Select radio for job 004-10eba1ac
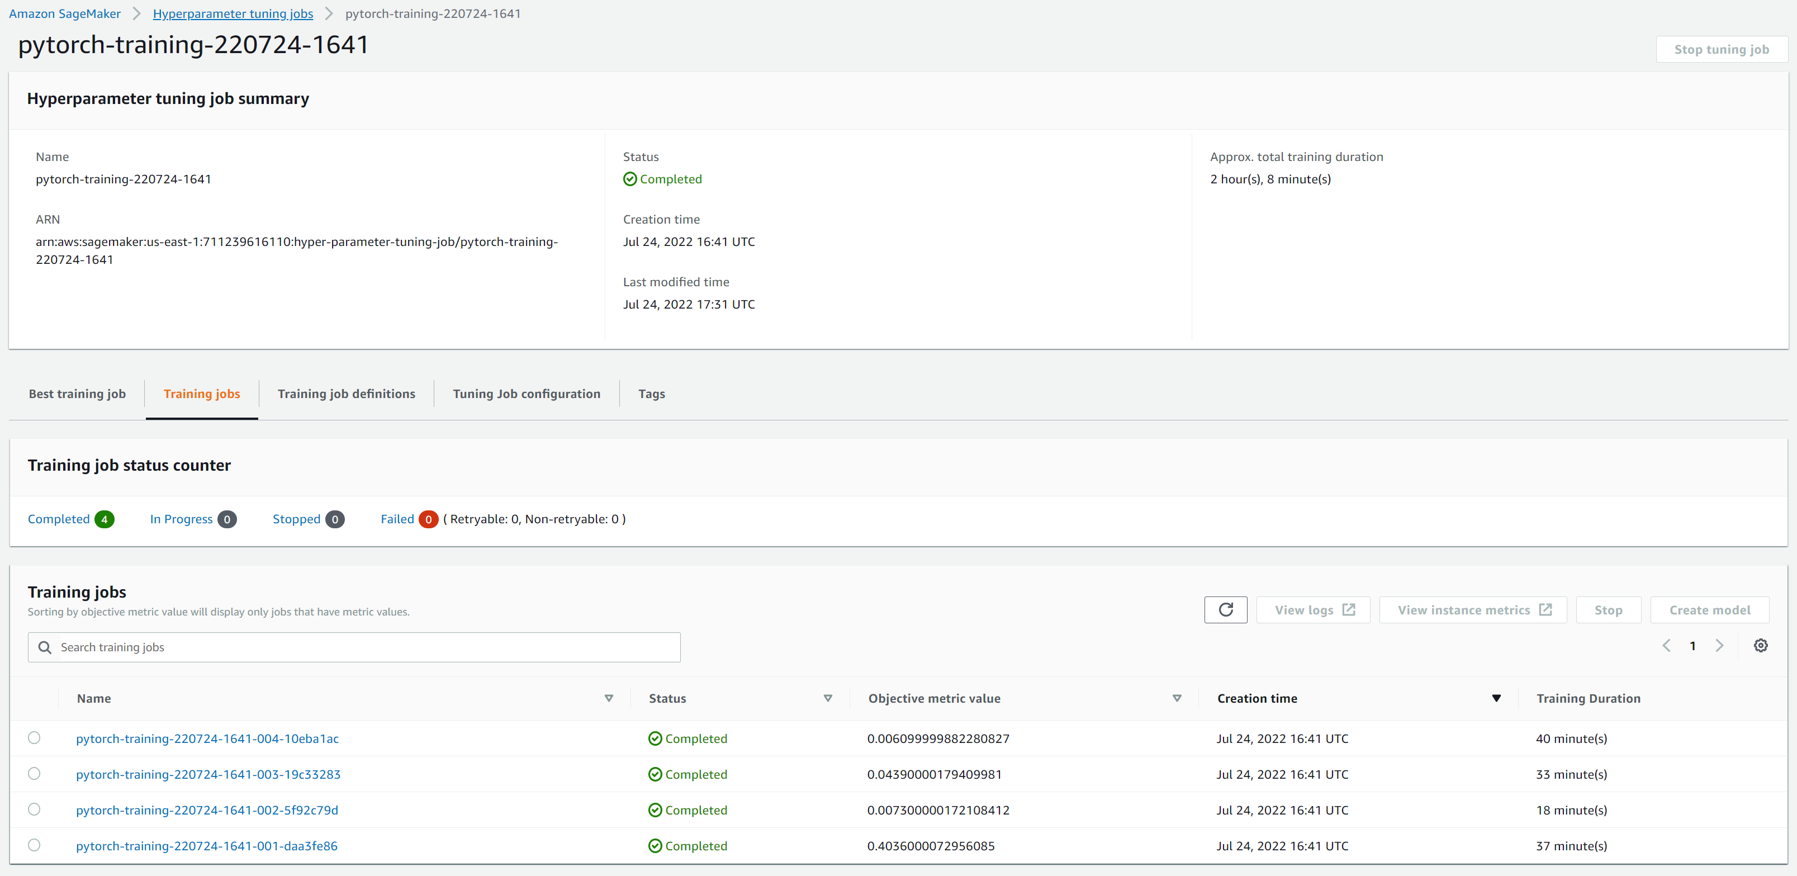The width and height of the screenshot is (1797, 876). tap(34, 737)
